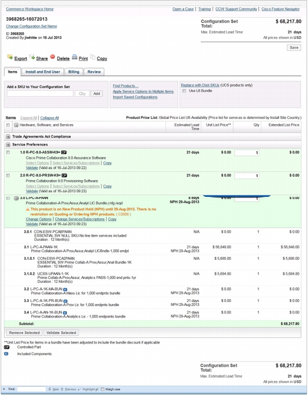The height and width of the screenshot is (396, 308).
Task: Click the Share icon
Action: (32, 57)
